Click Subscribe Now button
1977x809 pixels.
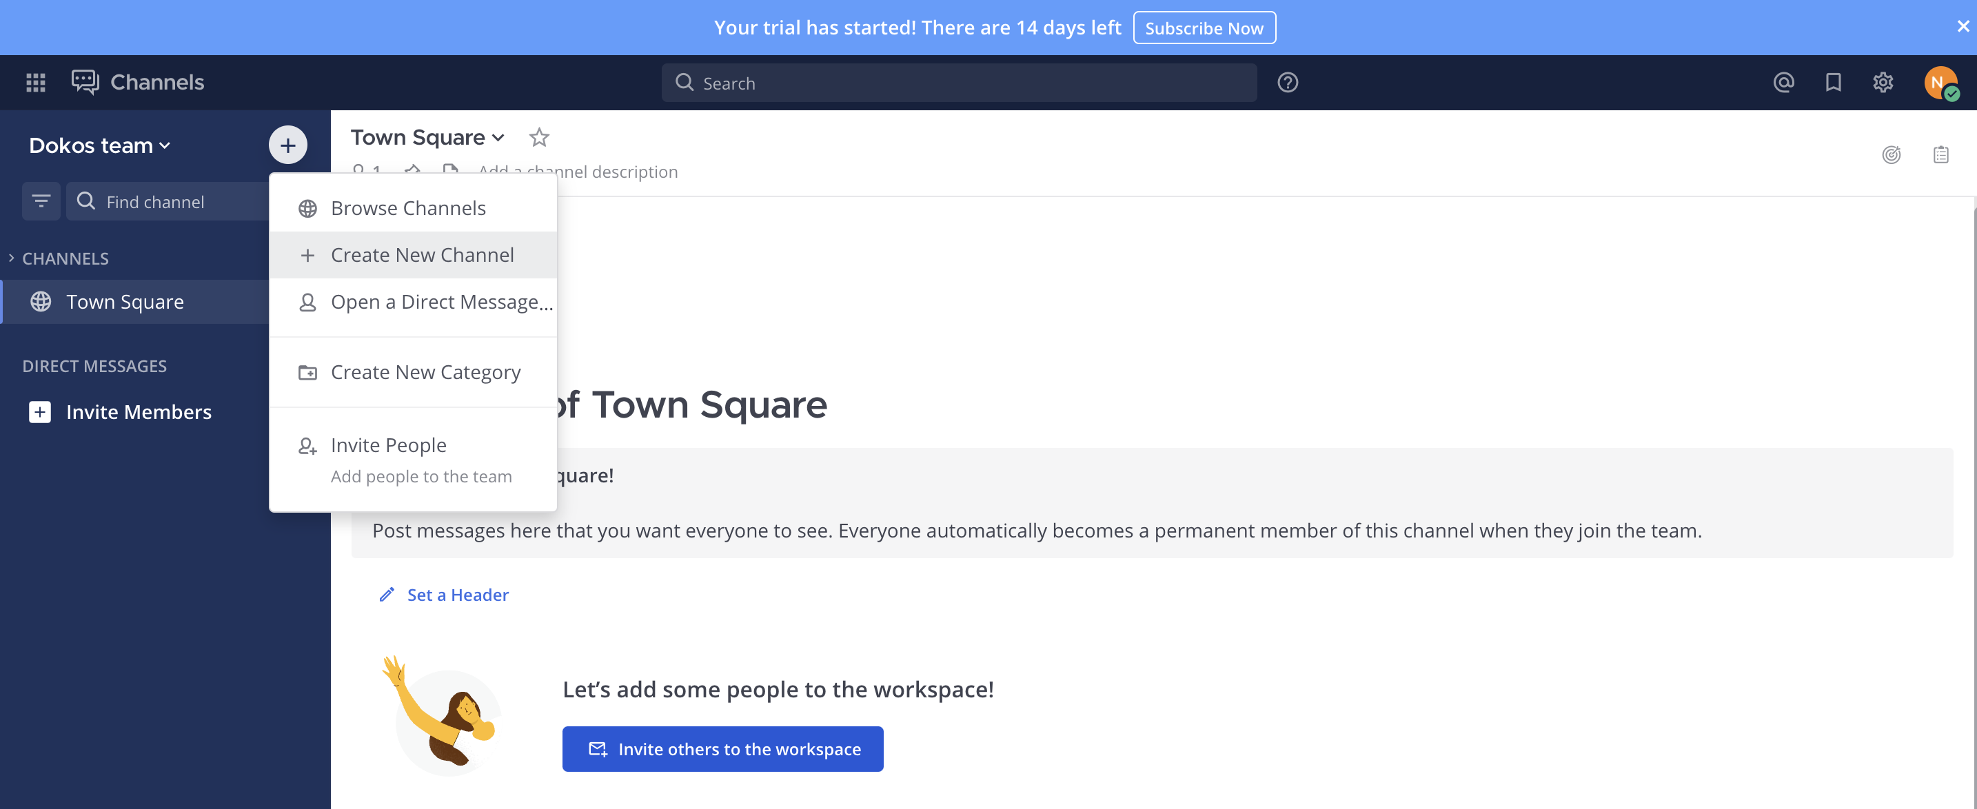1204,28
